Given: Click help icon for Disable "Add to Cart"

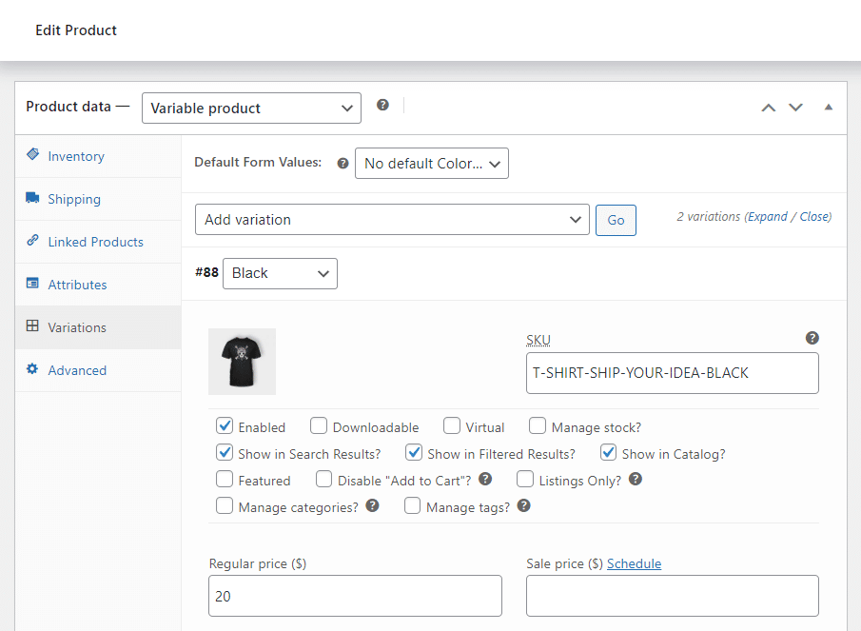Looking at the screenshot, I should (x=485, y=480).
